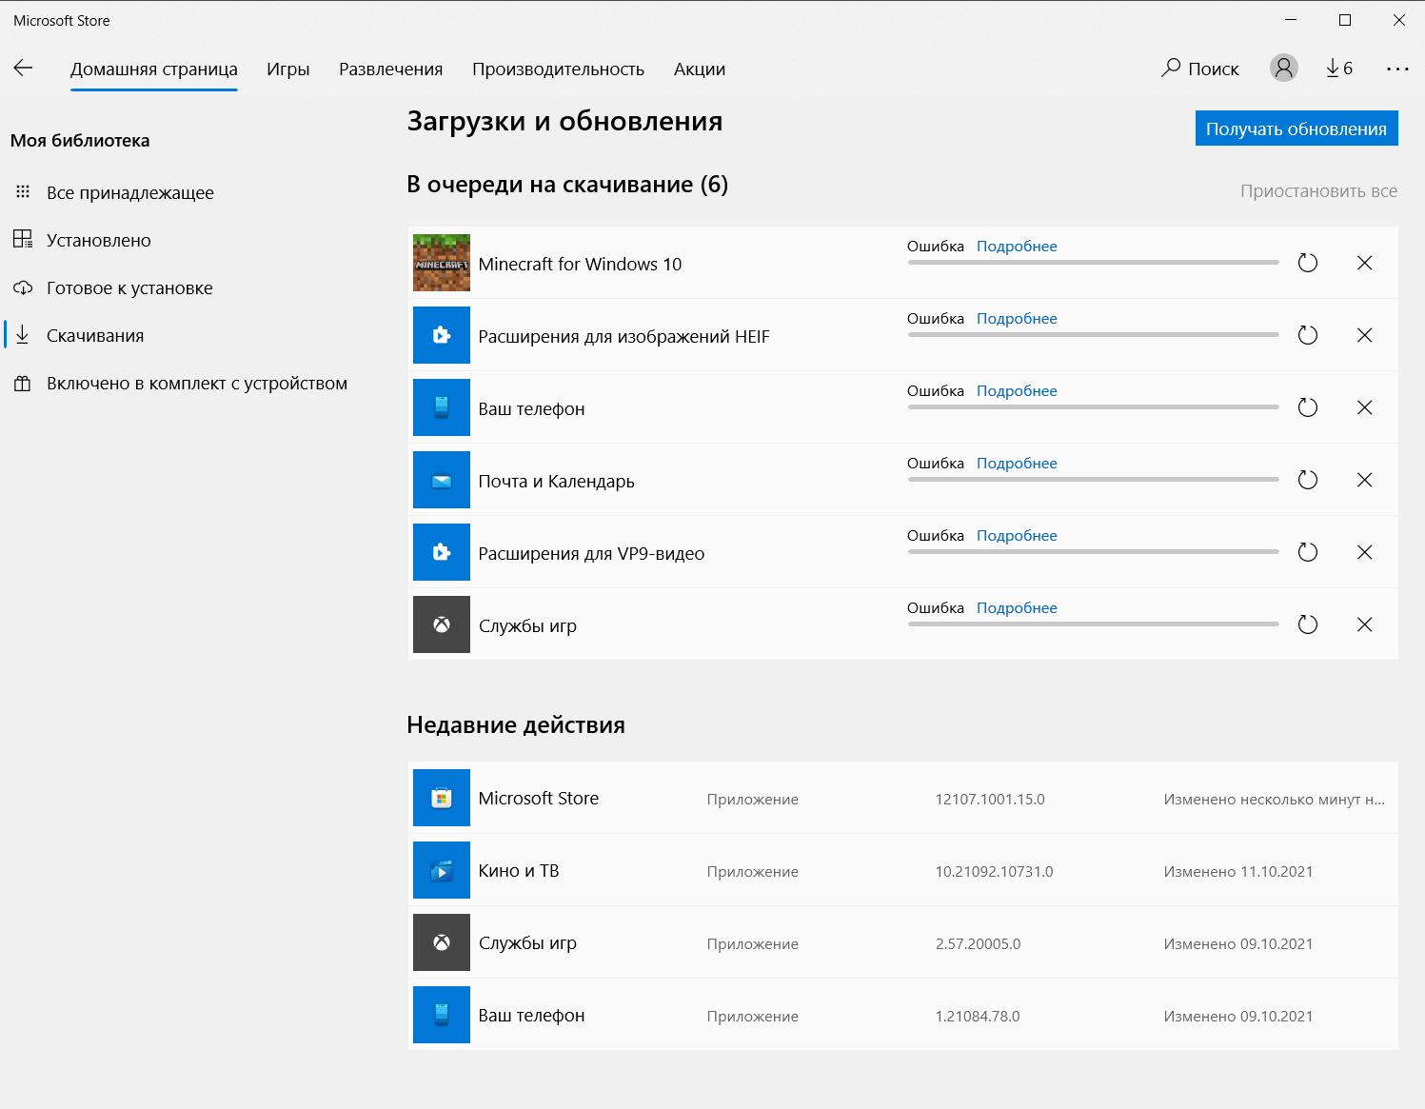
Task: Select Включено в комплект с устройством
Action: (x=181, y=383)
